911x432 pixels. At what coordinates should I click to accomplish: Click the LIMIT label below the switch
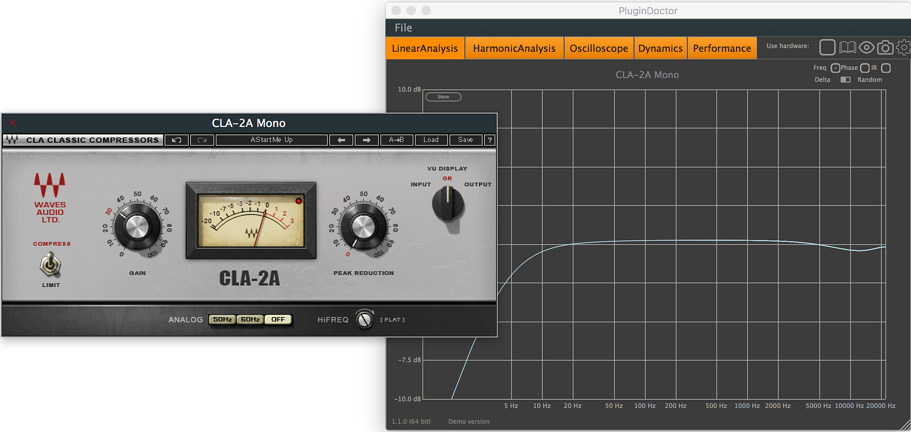(51, 285)
